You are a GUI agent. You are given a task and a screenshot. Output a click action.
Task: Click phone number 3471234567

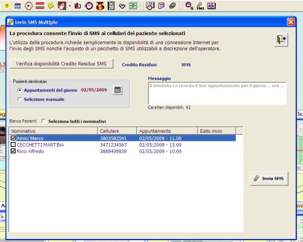pyautogui.click(x=113, y=145)
